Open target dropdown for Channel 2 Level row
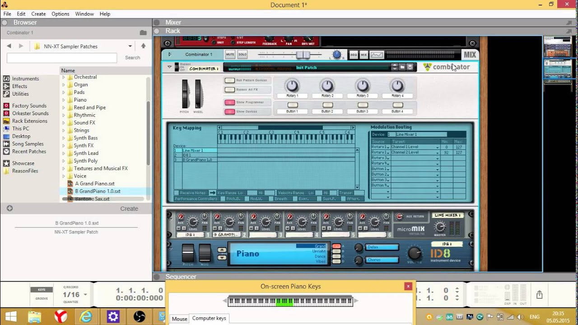This screenshot has height=325, width=578. (x=437, y=153)
